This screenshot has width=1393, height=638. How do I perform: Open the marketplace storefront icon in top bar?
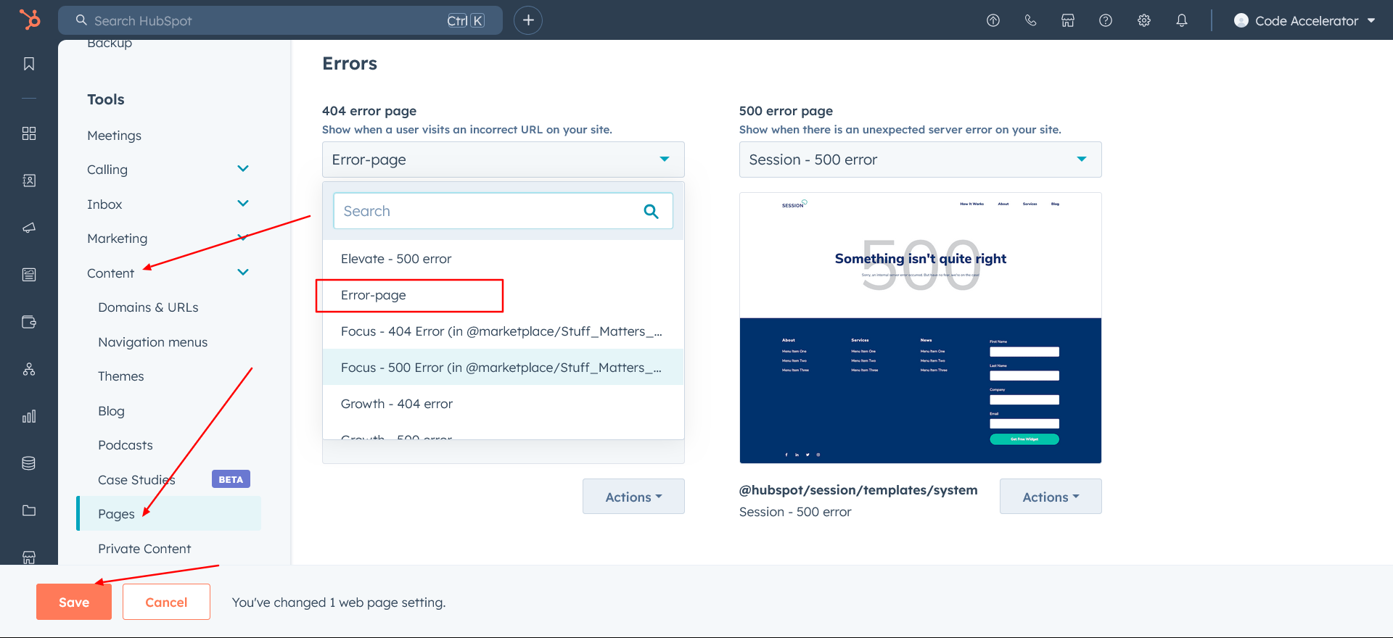1068,20
